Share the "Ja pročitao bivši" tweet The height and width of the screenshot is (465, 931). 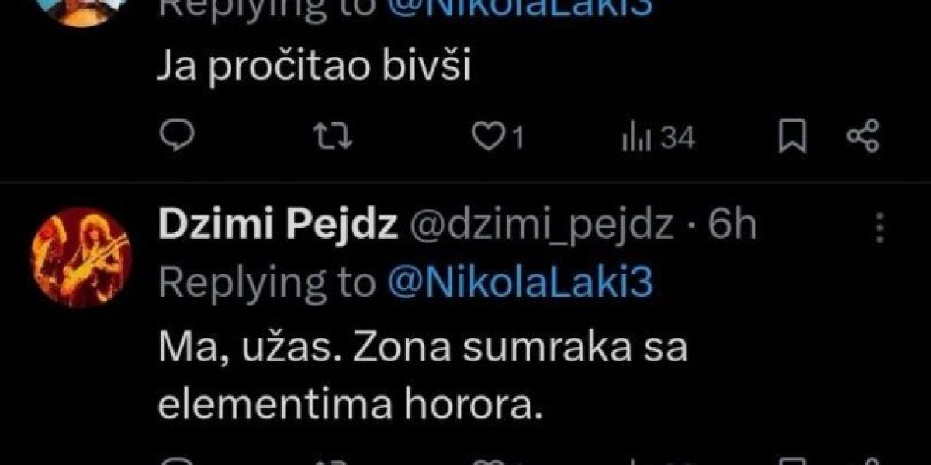point(862,138)
